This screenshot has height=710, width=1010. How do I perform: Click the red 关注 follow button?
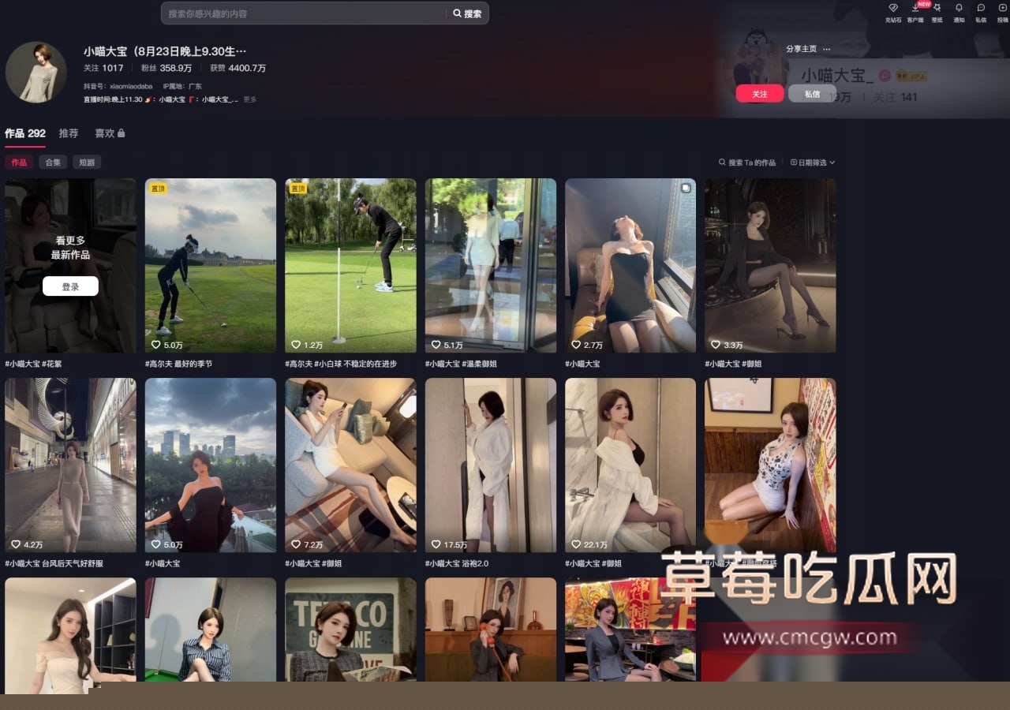point(759,94)
